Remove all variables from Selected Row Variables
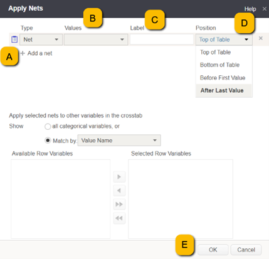This screenshot has height=259, width=269. [x=119, y=218]
